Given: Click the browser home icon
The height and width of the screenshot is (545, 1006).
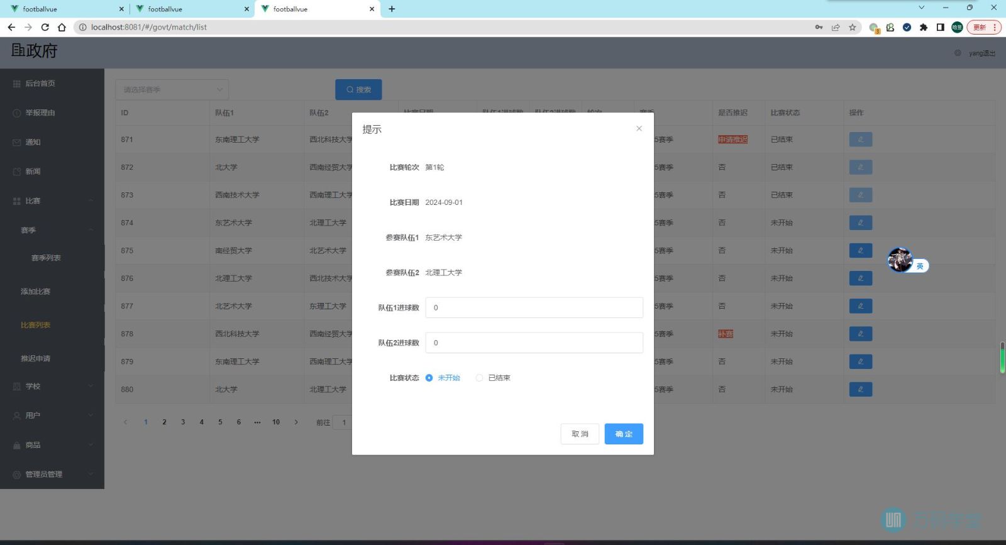Looking at the screenshot, I should coord(62,27).
